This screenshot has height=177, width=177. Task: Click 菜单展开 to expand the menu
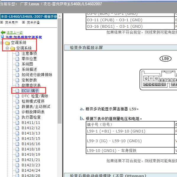coord(12,22)
